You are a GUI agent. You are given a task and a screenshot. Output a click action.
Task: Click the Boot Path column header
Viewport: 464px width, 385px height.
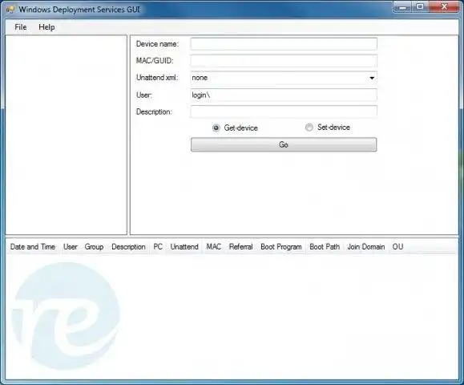(325, 247)
